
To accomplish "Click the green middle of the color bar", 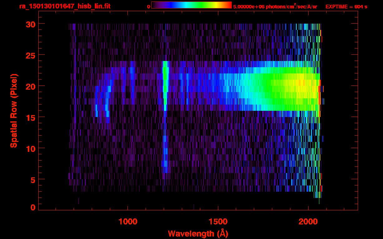I will [x=196, y=5].
